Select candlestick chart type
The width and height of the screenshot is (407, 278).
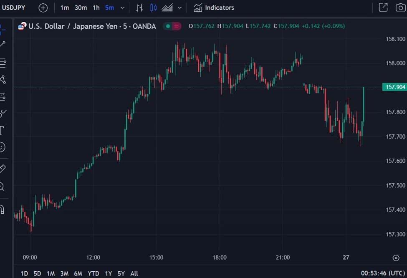click(x=153, y=8)
